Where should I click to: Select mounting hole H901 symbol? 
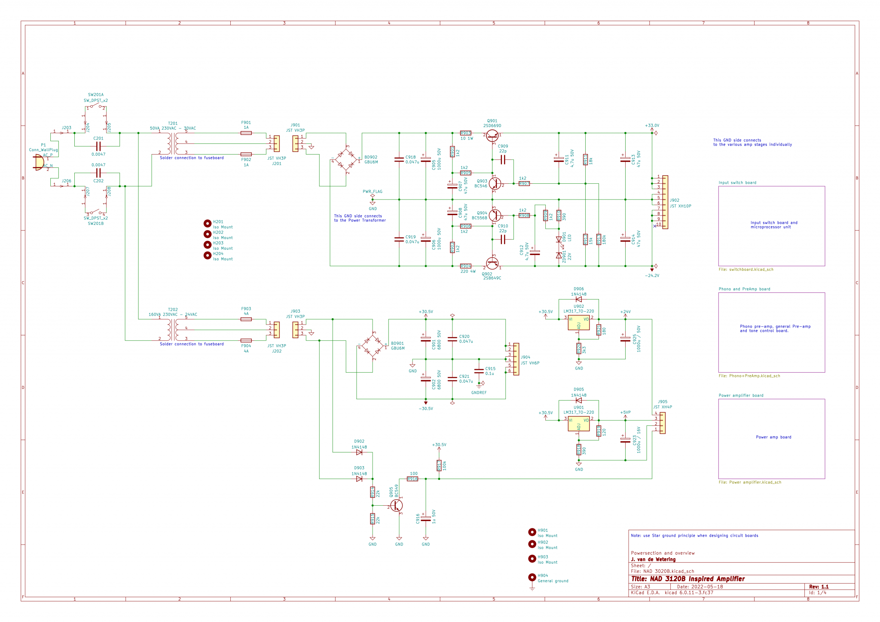tap(532, 532)
